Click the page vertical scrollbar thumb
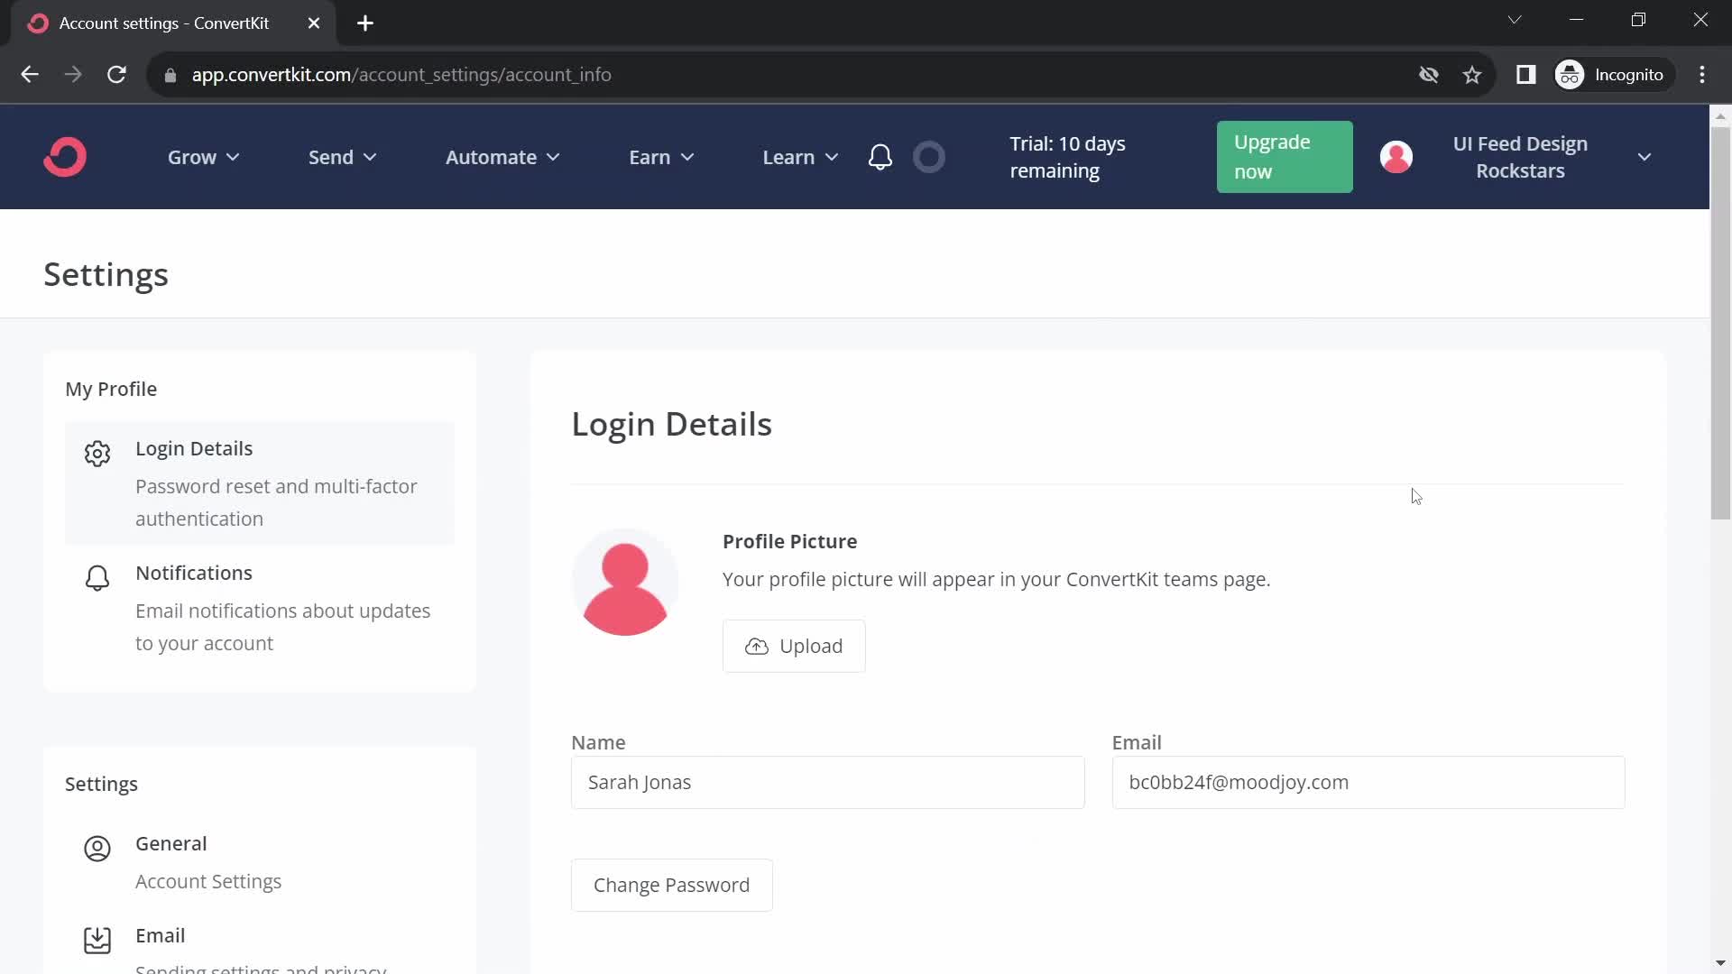1732x974 pixels. click(x=1720, y=323)
